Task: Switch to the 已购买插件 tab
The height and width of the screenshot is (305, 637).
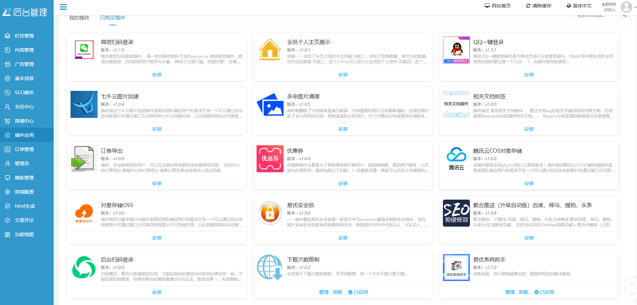Action: pos(112,17)
